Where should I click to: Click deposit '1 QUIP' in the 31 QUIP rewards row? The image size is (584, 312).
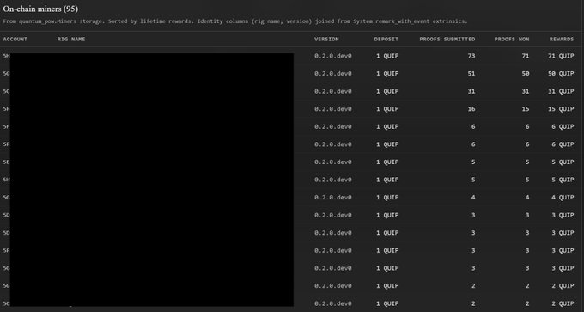387,91
